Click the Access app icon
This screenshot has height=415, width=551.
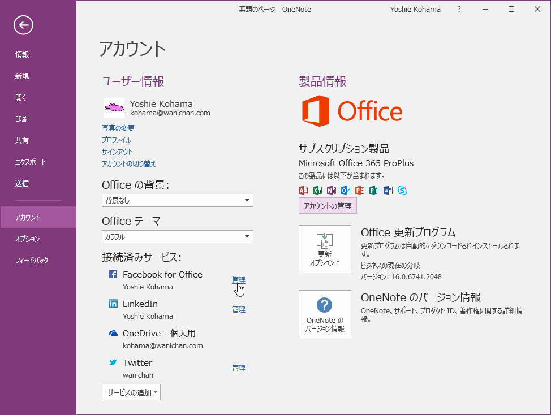point(303,191)
